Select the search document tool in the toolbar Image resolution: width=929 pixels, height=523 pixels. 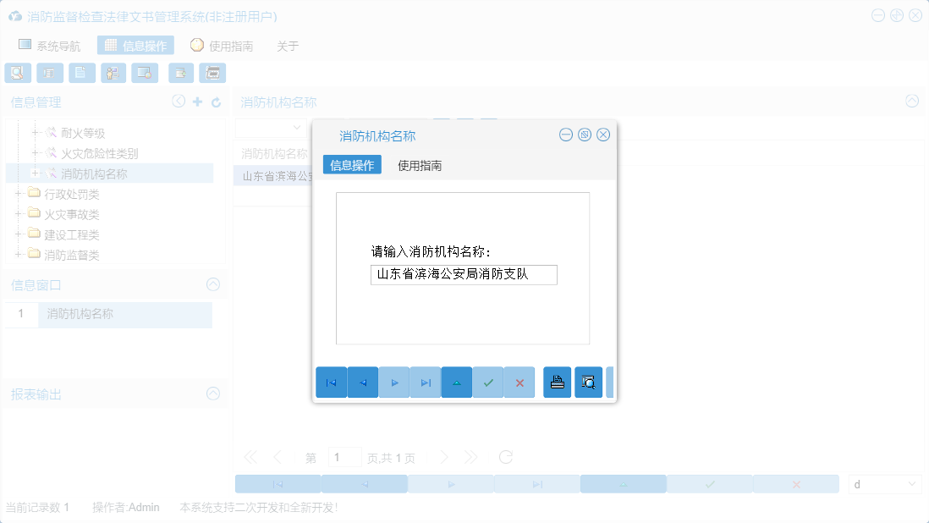tap(18, 73)
